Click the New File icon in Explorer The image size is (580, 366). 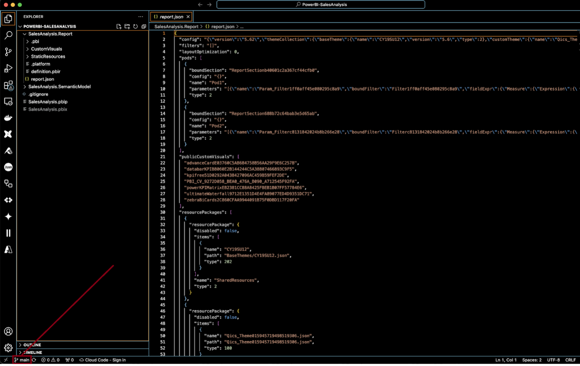[119, 26]
